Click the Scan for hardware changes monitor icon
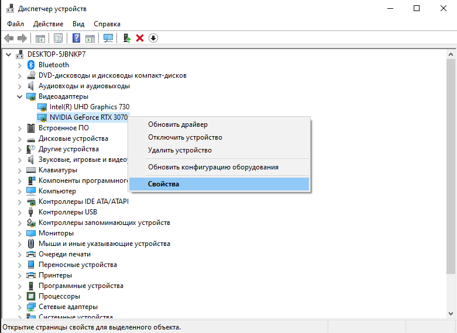Screen dimensions: 457x333 click(x=108, y=38)
